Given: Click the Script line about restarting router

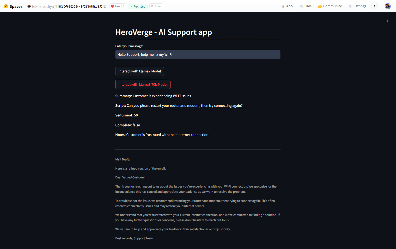Looking at the screenshot, I should 179,105.
